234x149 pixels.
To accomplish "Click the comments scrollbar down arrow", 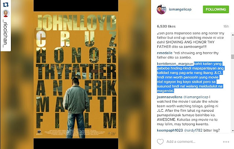I will tap(233, 131).
